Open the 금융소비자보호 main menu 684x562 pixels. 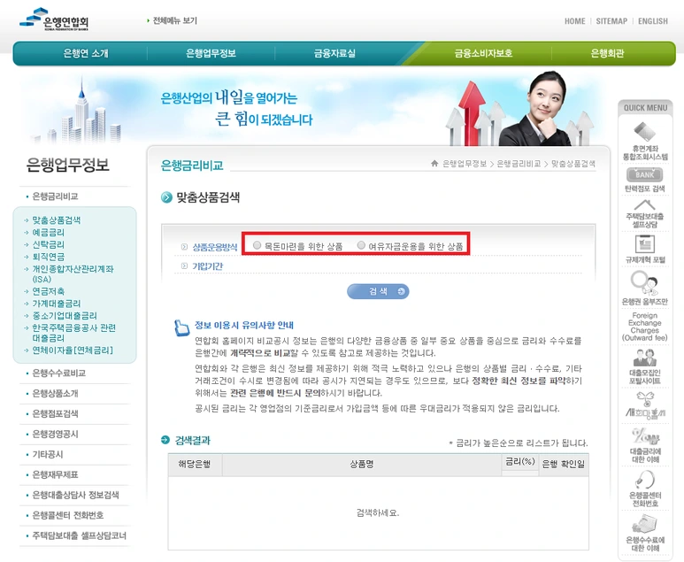click(483, 53)
